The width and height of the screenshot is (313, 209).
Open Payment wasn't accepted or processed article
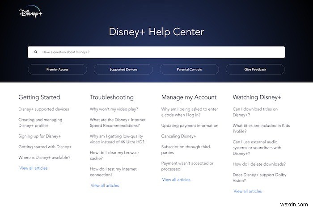[187, 166]
